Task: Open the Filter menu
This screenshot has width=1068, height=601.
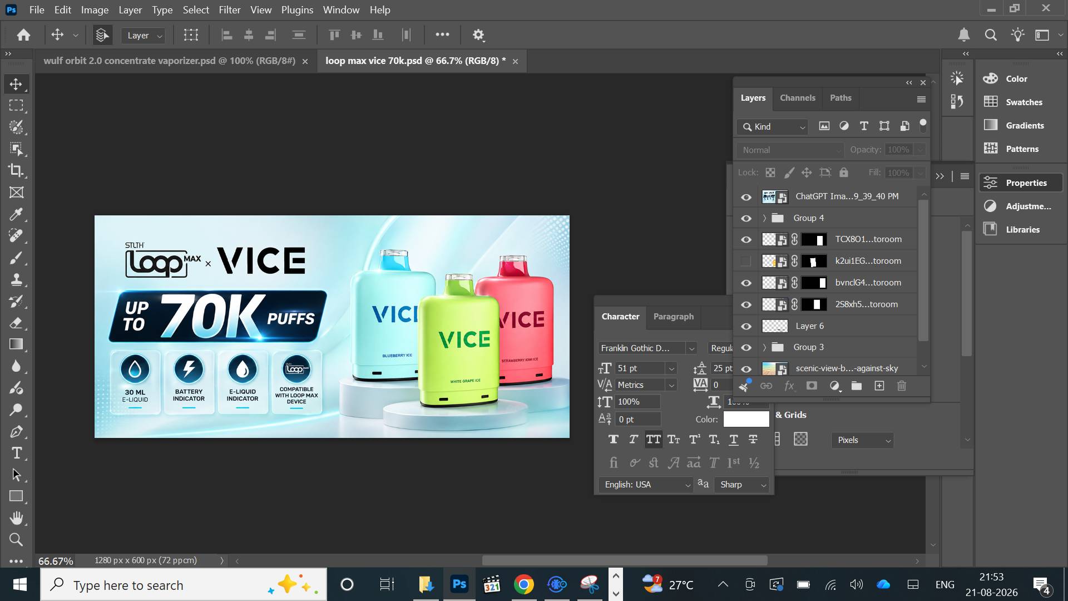Action: pos(229,9)
